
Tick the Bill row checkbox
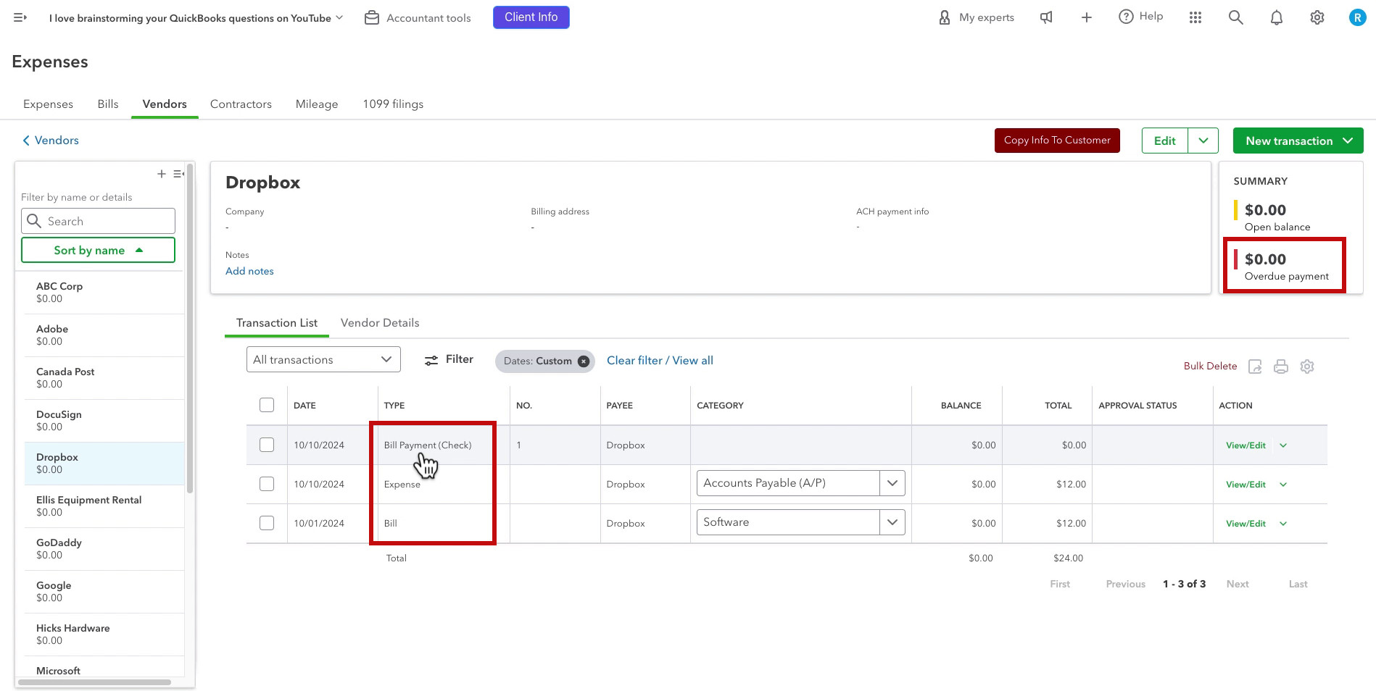click(x=267, y=523)
